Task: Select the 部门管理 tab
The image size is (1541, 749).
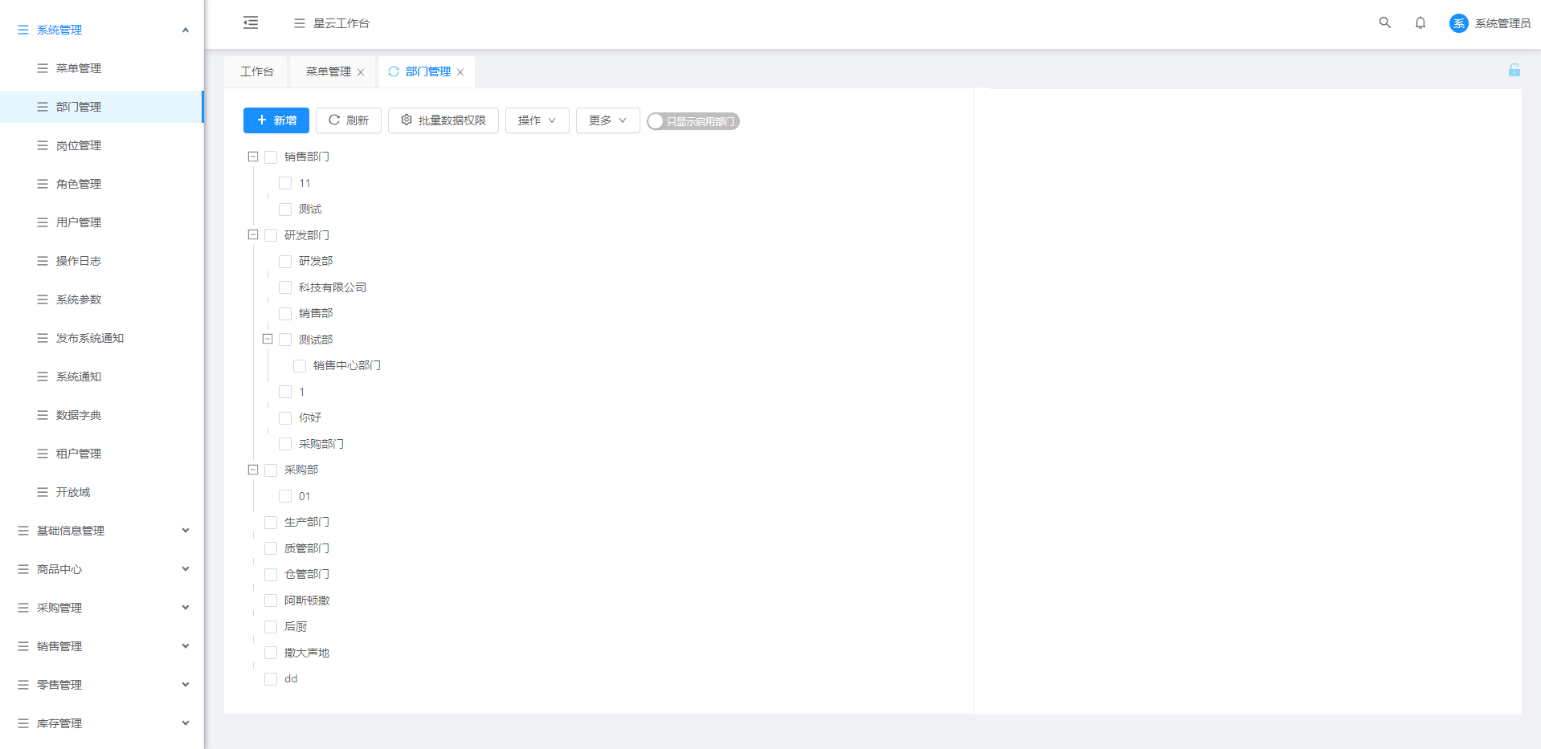Action: (x=427, y=71)
